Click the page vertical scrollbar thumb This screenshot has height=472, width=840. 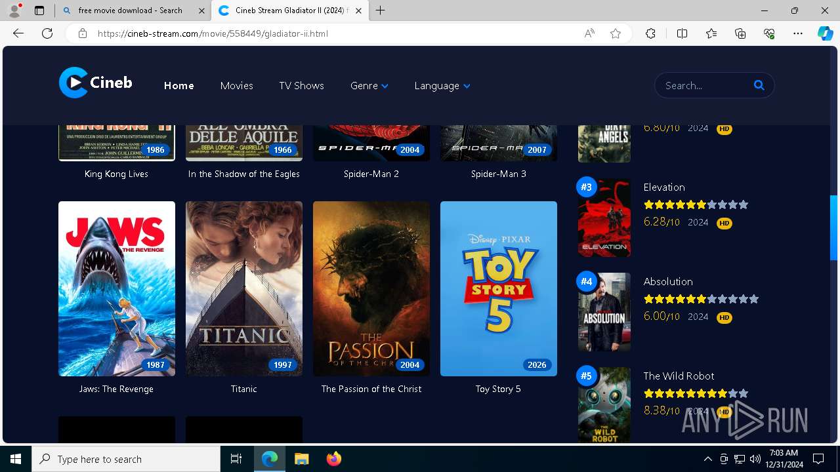click(x=834, y=228)
